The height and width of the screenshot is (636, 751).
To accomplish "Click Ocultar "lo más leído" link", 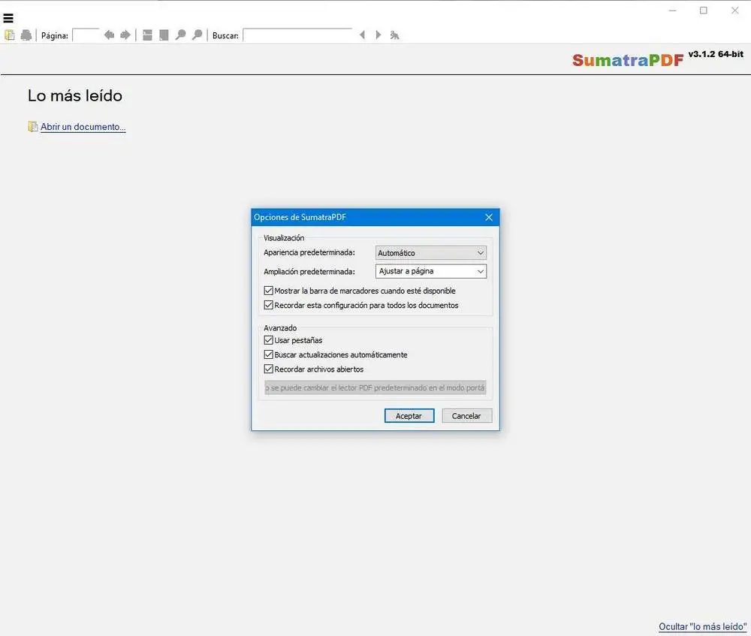I will (702, 626).
